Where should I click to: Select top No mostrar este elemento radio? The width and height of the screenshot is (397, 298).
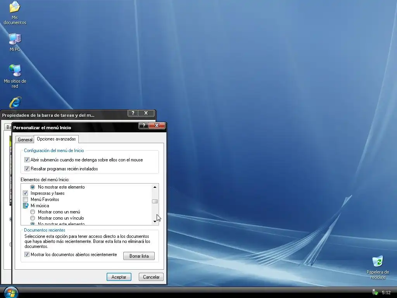tap(33, 187)
